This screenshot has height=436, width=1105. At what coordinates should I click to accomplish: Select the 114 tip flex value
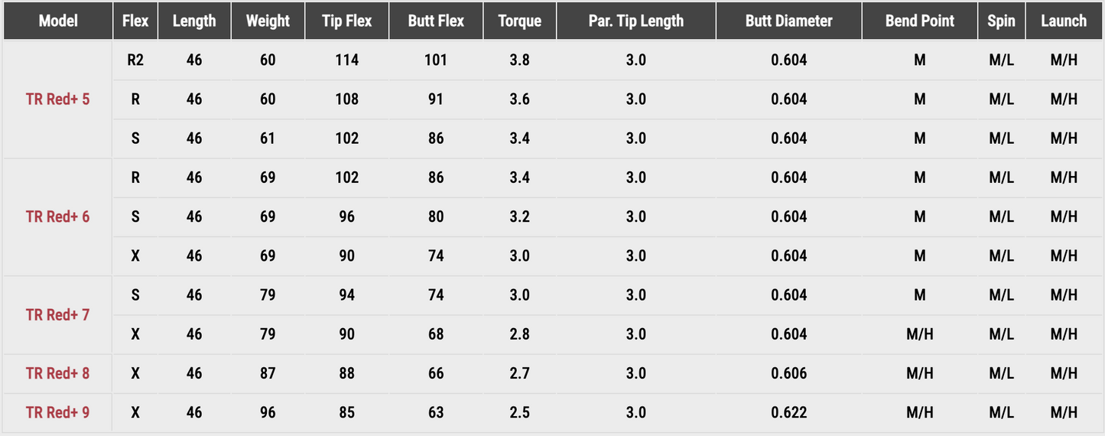(347, 60)
